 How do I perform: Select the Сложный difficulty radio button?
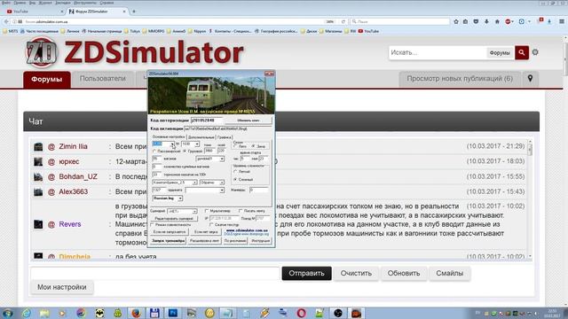235,179
